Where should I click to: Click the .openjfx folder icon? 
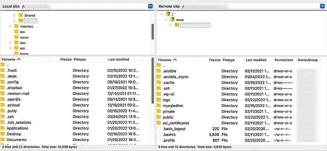(3, 99)
